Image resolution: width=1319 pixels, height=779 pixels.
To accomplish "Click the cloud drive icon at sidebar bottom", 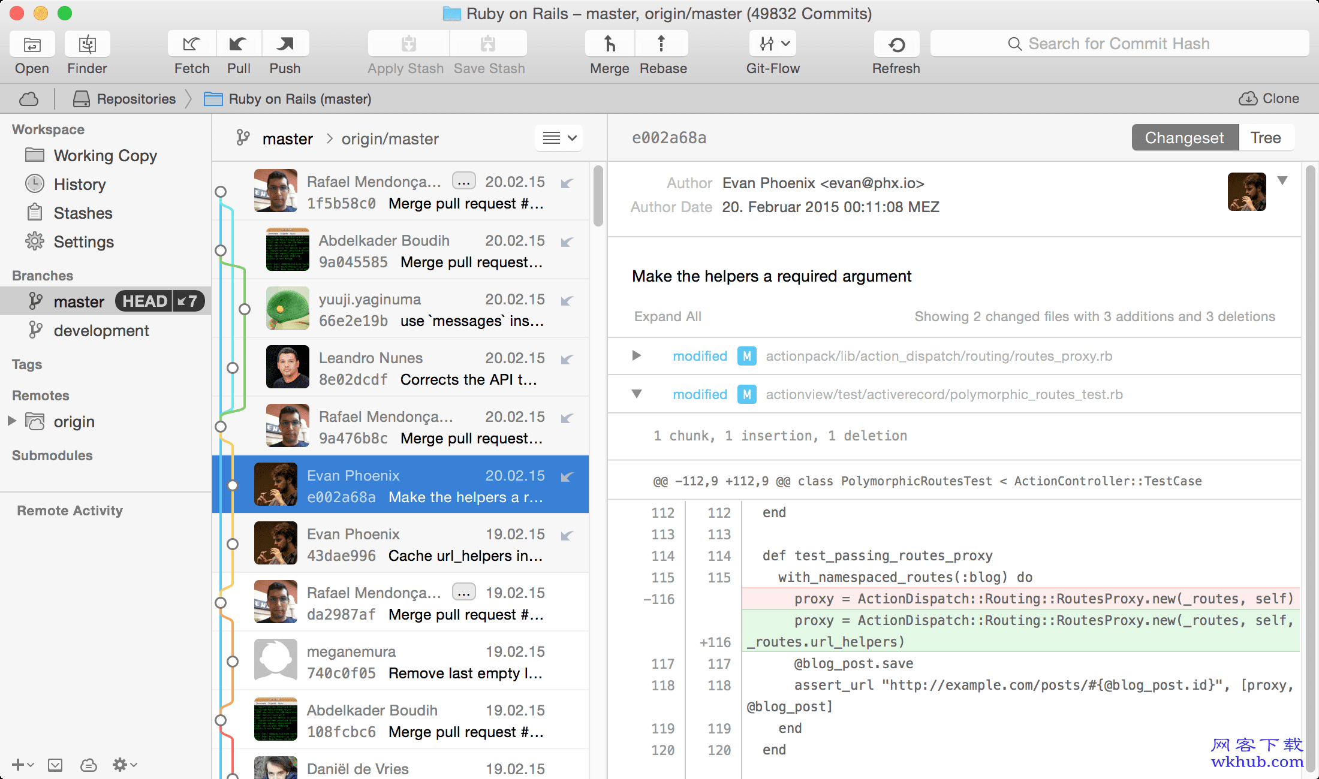I will [x=89, y=765].
